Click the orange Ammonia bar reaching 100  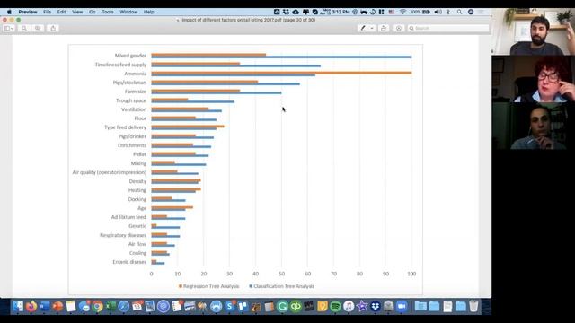(x=281, y=73)
